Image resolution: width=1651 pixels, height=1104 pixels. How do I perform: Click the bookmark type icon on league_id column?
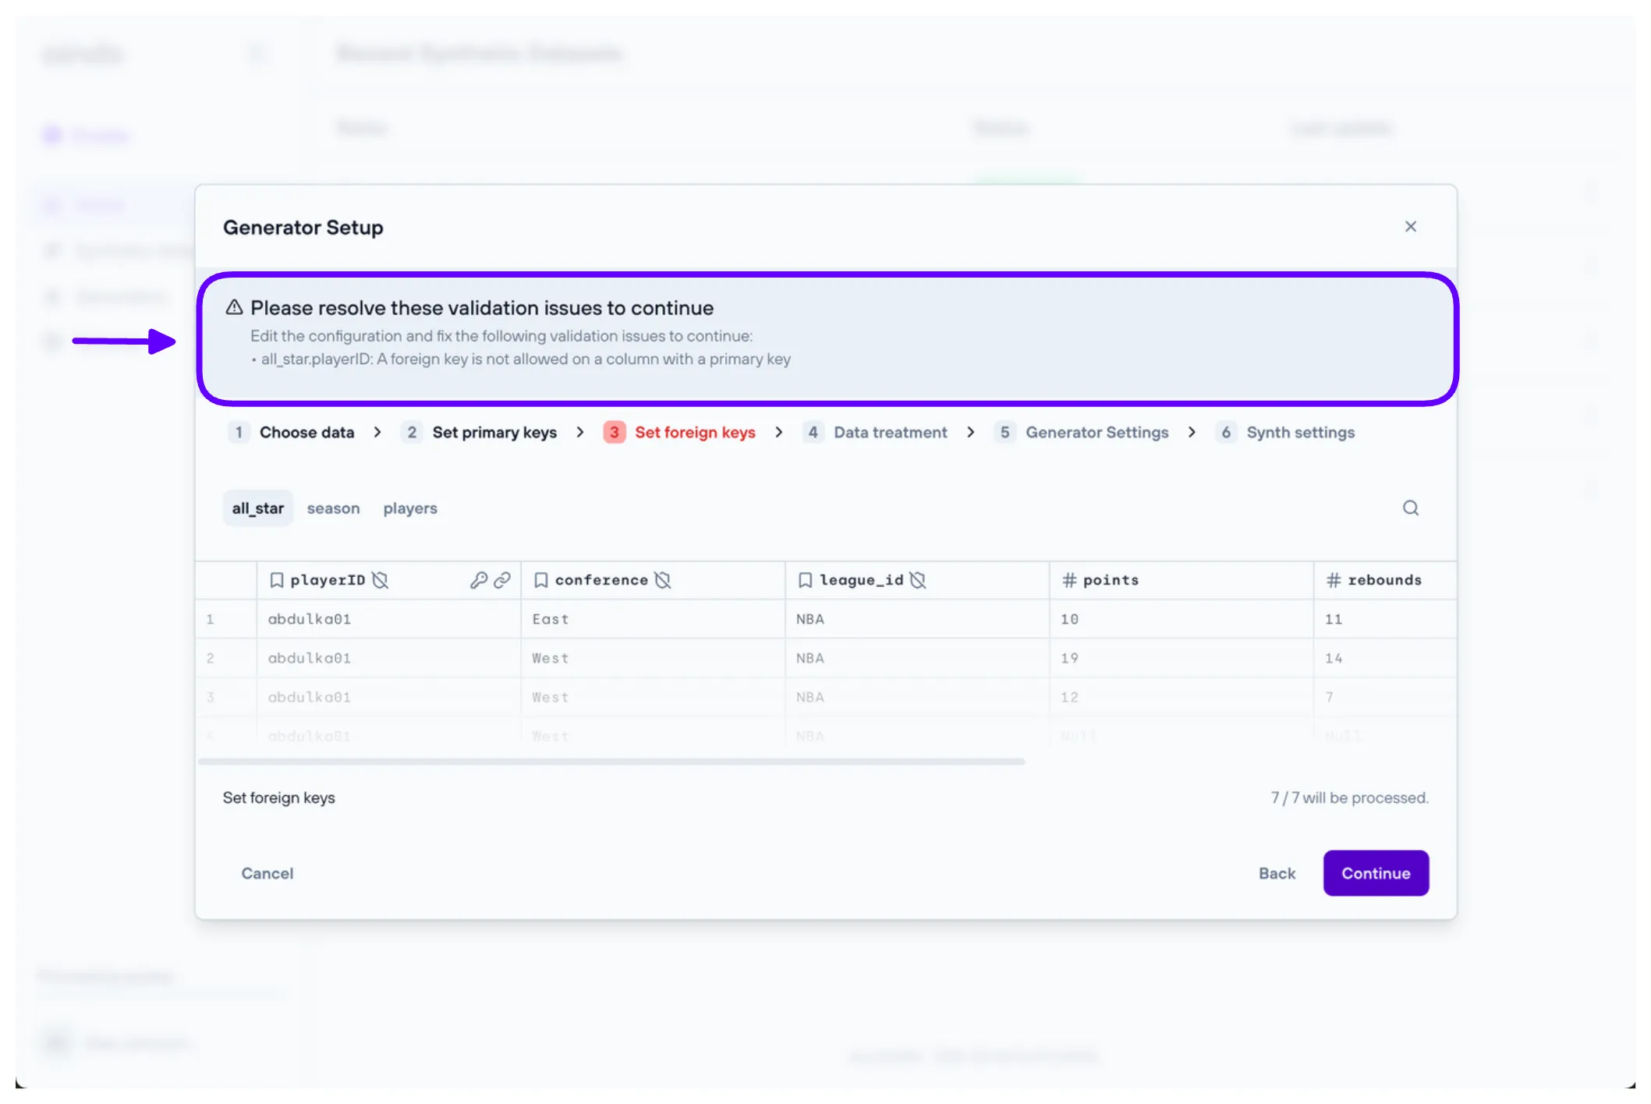(x=805, y=580)
